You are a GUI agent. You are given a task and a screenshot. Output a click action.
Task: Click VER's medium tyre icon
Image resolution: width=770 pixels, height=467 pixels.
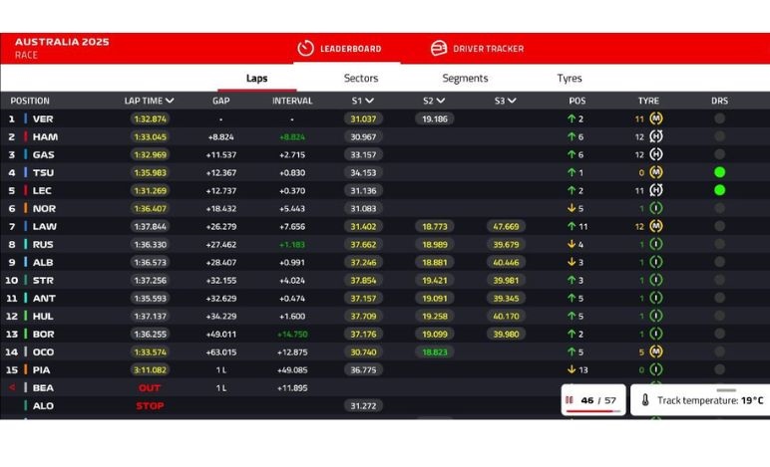coord(656,118)
